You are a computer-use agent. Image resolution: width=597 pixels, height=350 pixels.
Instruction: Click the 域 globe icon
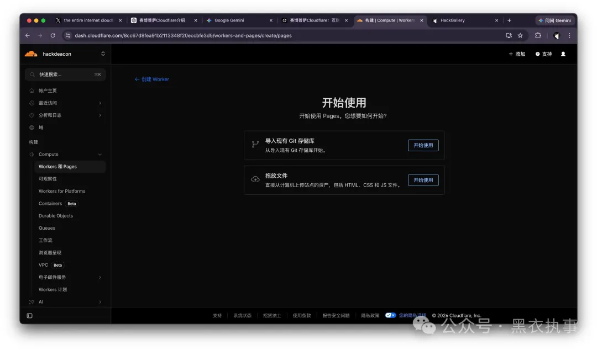[32, 128]
